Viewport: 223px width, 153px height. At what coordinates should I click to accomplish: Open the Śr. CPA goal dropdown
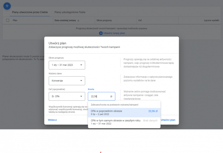point(67,96)
